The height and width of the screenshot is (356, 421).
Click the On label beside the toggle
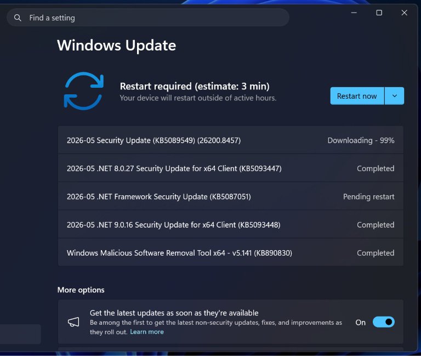tap(360, 323)
